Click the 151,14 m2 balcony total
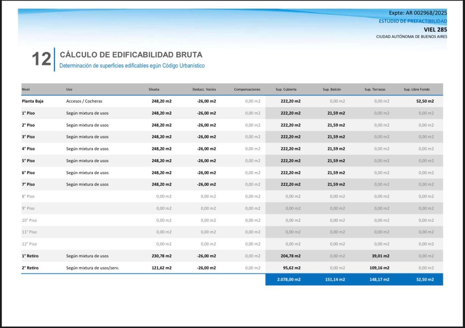 (335, 280)
